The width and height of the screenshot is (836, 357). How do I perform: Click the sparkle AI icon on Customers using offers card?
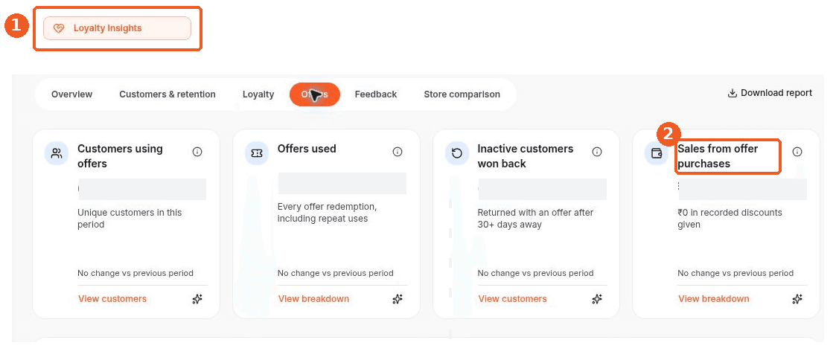197,299
